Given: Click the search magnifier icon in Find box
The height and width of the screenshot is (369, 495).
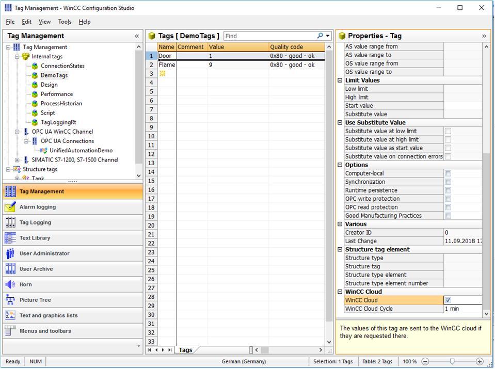Looking at the screenshot, I should pos(320,36).
